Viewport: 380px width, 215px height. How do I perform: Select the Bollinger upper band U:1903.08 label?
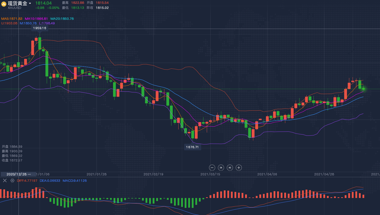(x=9, y=23)
